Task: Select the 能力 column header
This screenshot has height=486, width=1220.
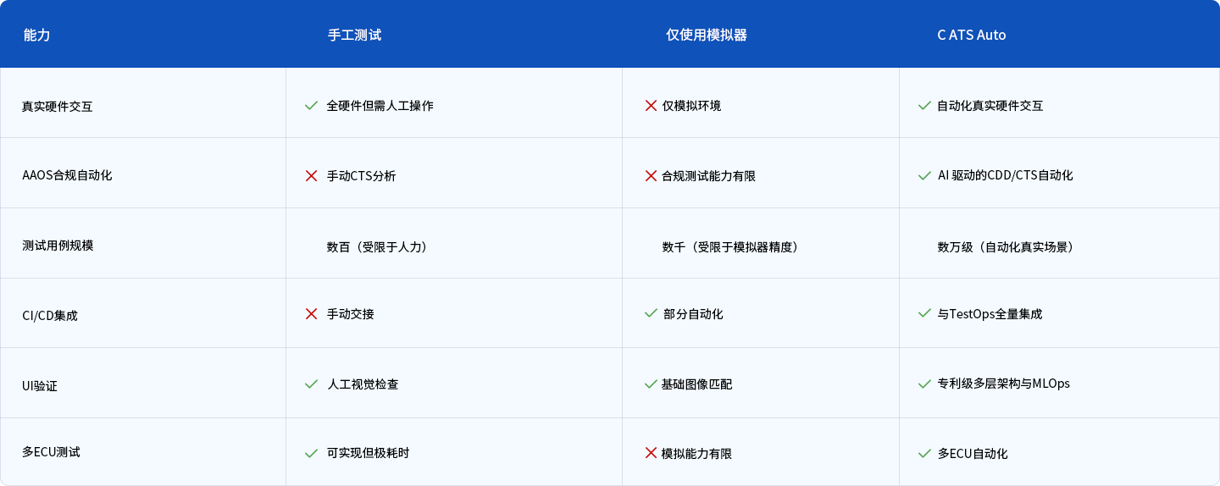Action: (37, 36)
